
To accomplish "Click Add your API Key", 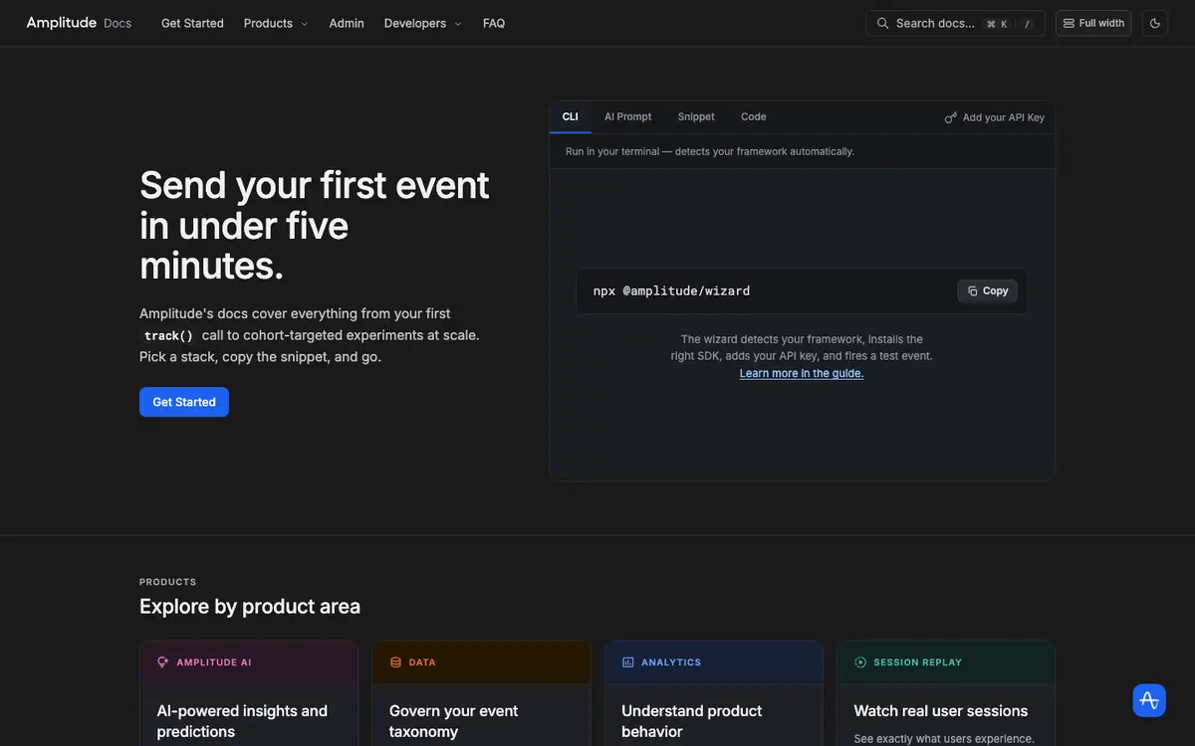I will point(995,117).
